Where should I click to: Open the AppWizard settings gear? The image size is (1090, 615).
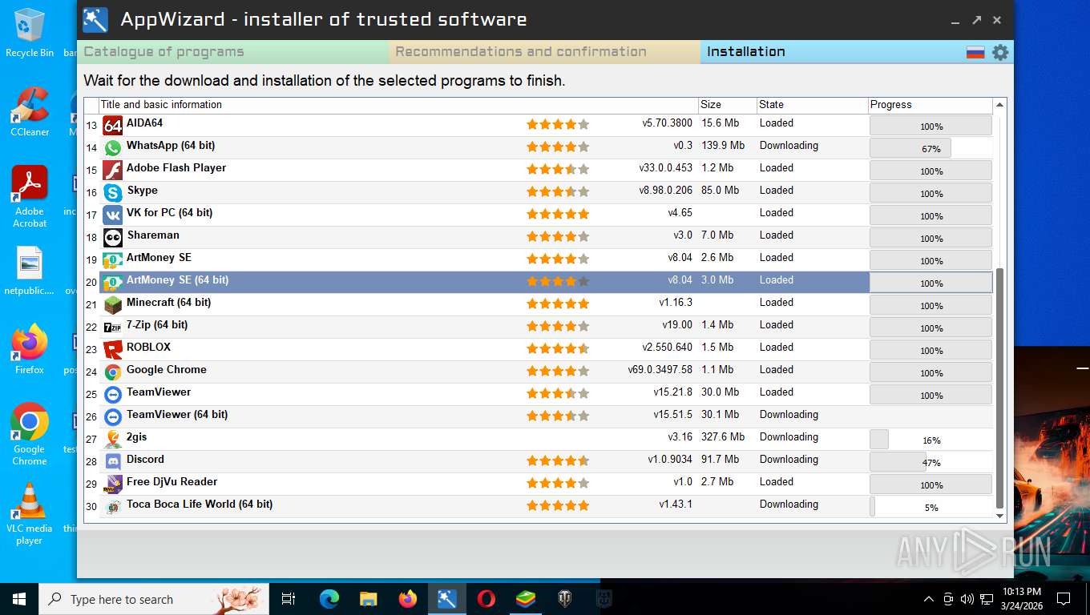[1000, 53]
